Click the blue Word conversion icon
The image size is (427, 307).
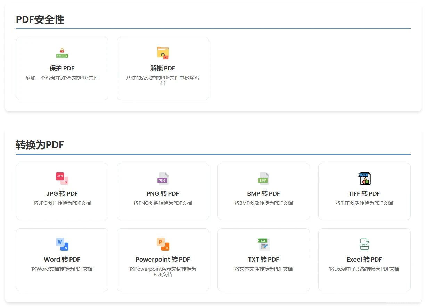tap(62, 244)
